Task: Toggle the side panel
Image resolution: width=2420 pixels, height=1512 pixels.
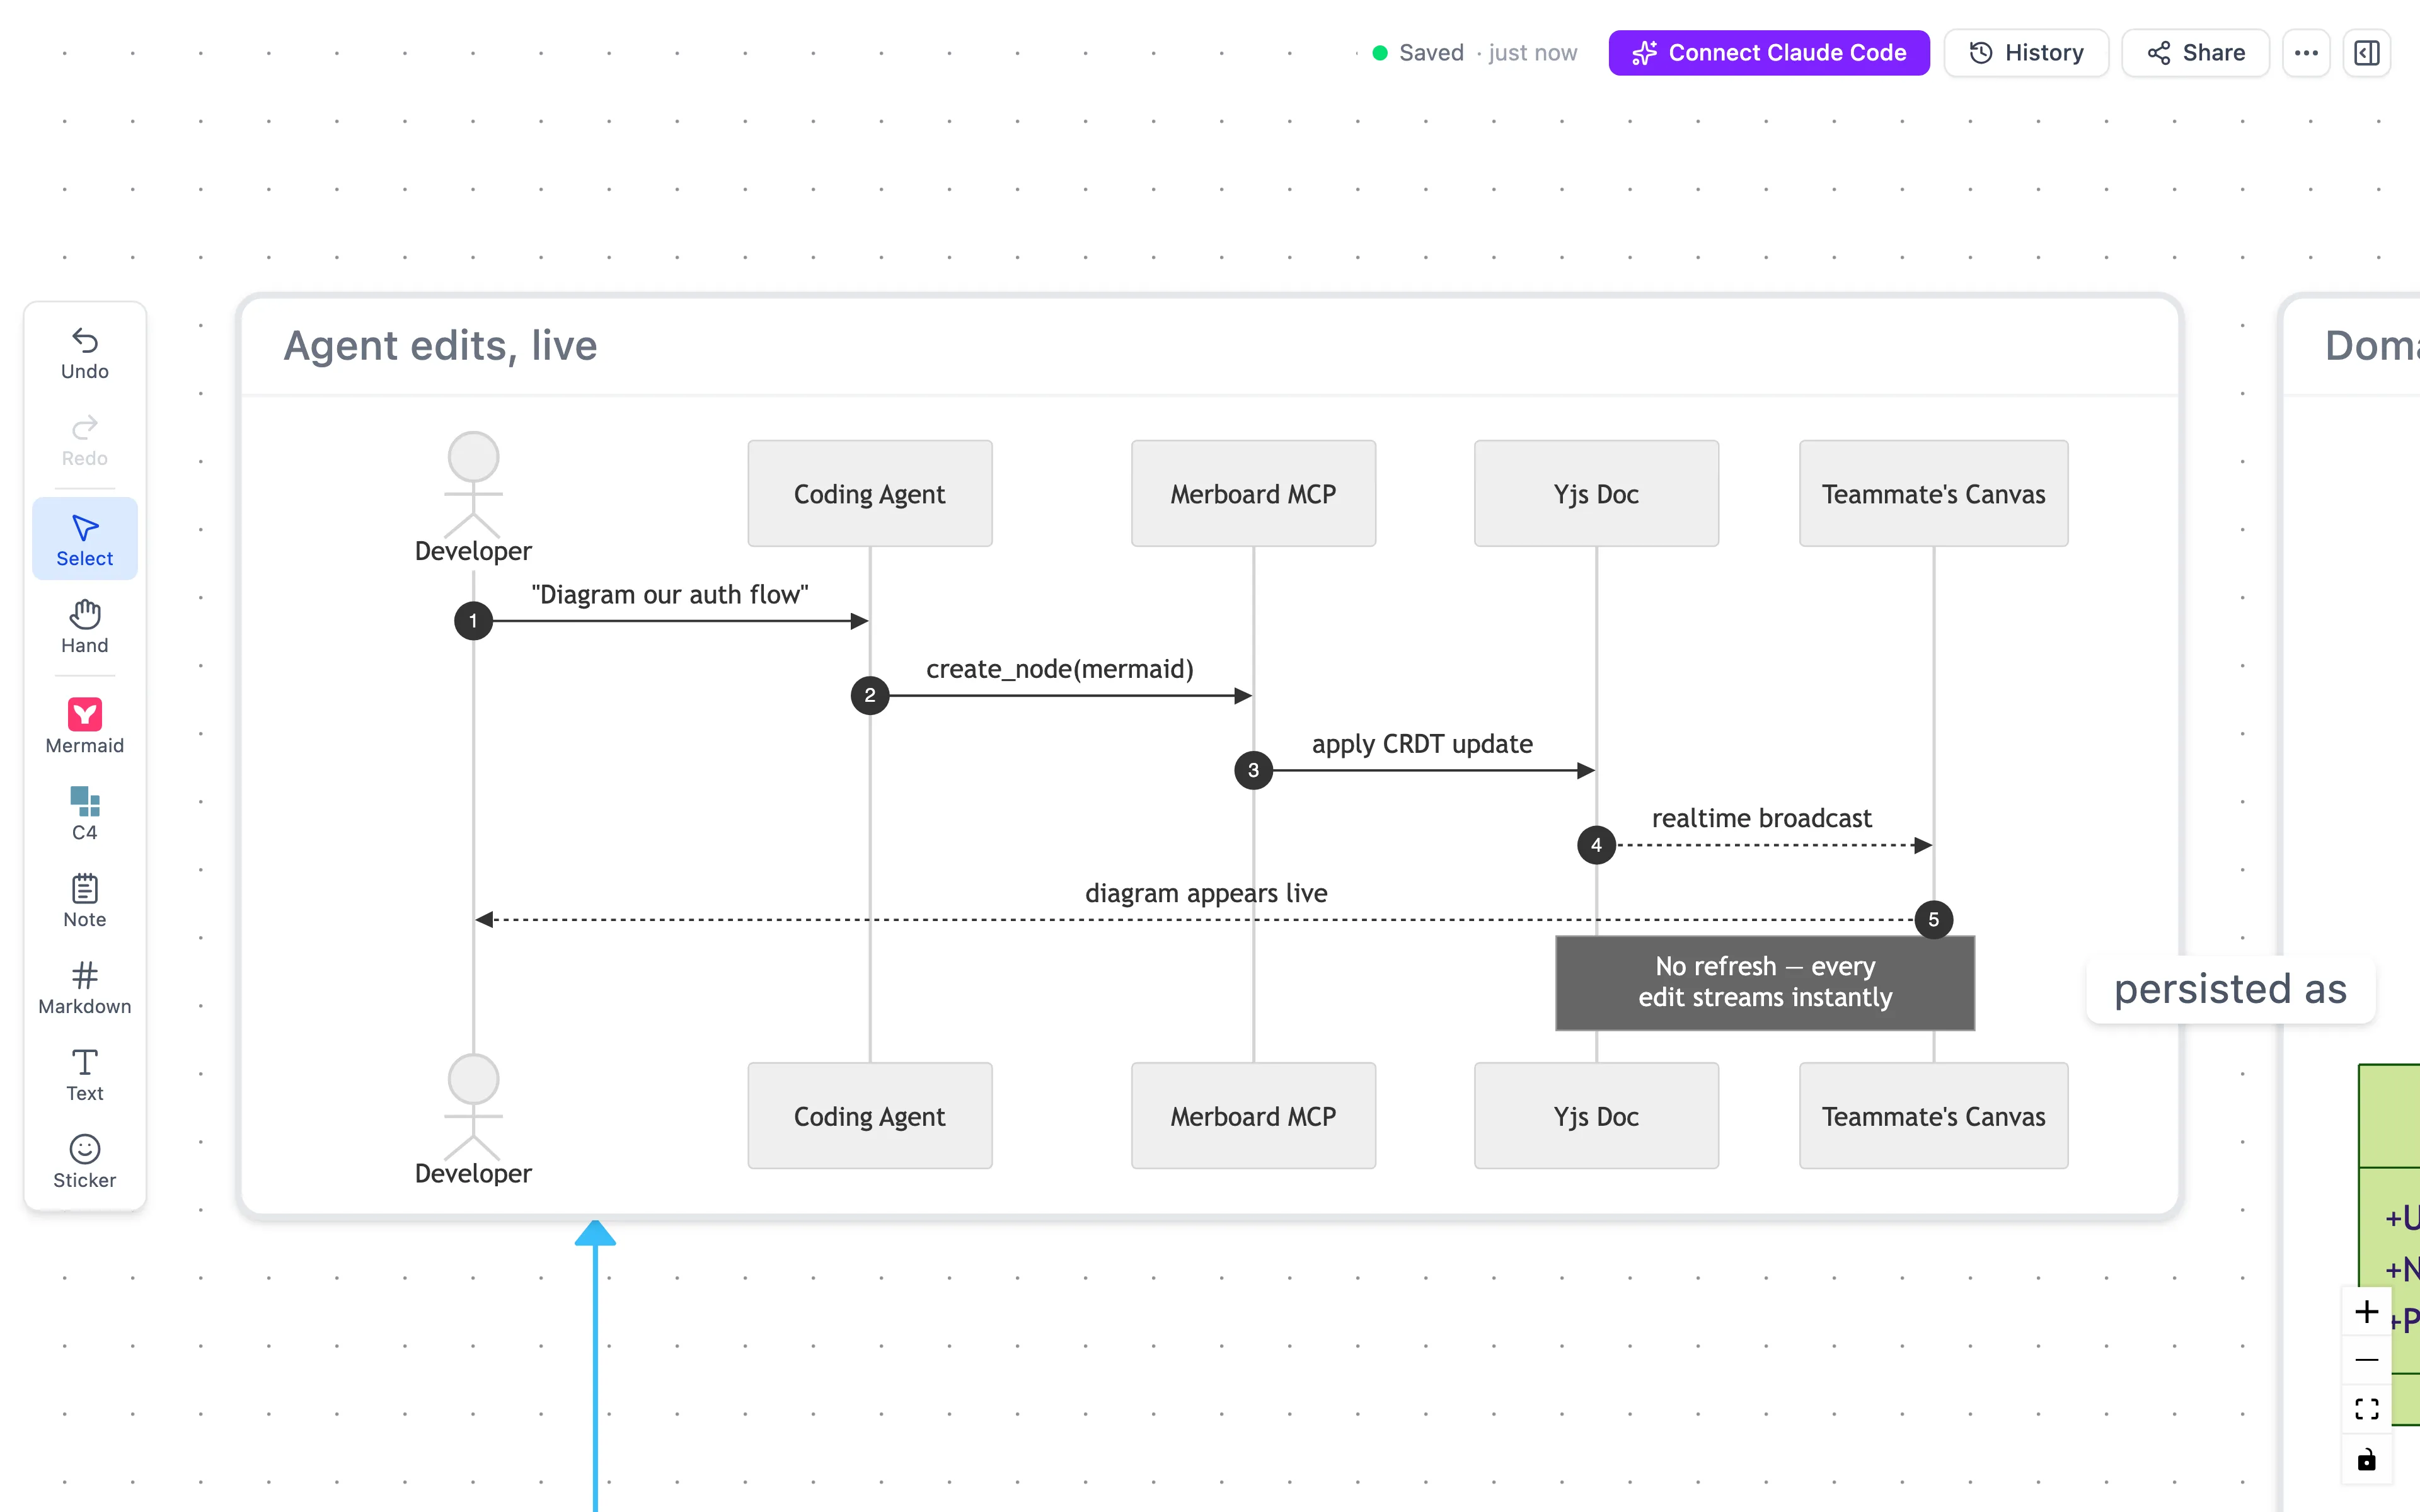Action: coord(2366,53)
